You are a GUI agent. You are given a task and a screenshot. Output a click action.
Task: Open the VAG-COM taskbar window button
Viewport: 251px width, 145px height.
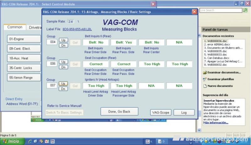(x=149, y=142)
